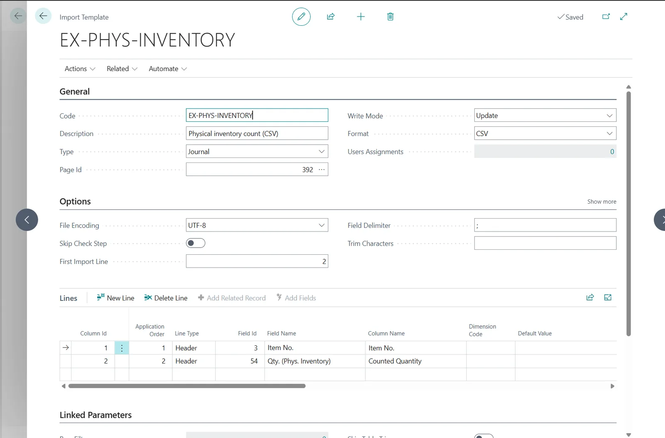
Task: Click into the Trim Characters field
Action: [x=545, y=243]
